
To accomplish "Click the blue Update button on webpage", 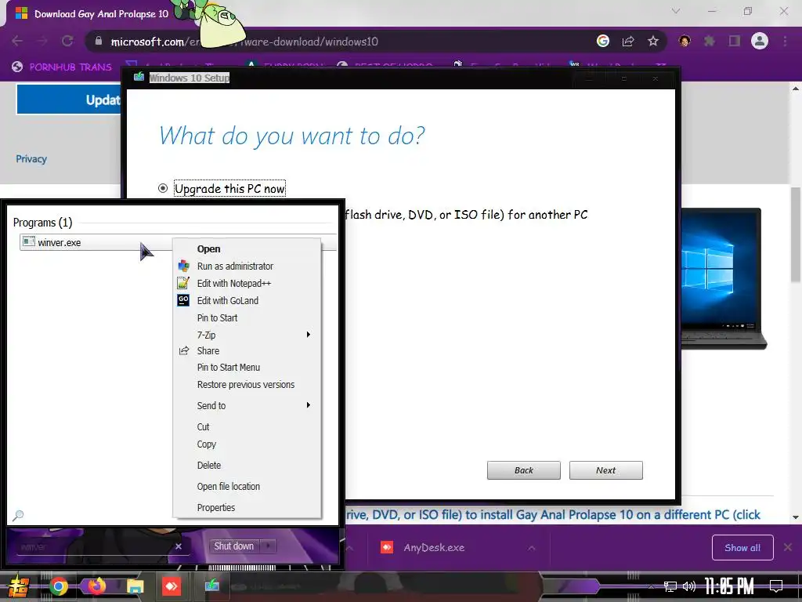I will tap(70, 100).
